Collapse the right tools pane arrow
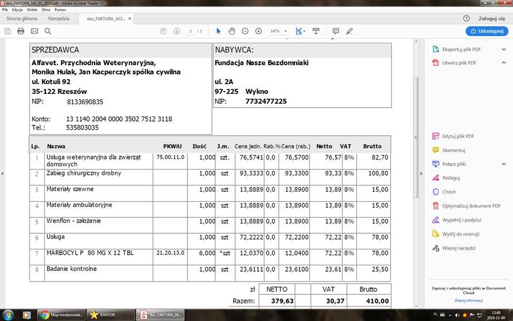 click(x=421, y=173)
